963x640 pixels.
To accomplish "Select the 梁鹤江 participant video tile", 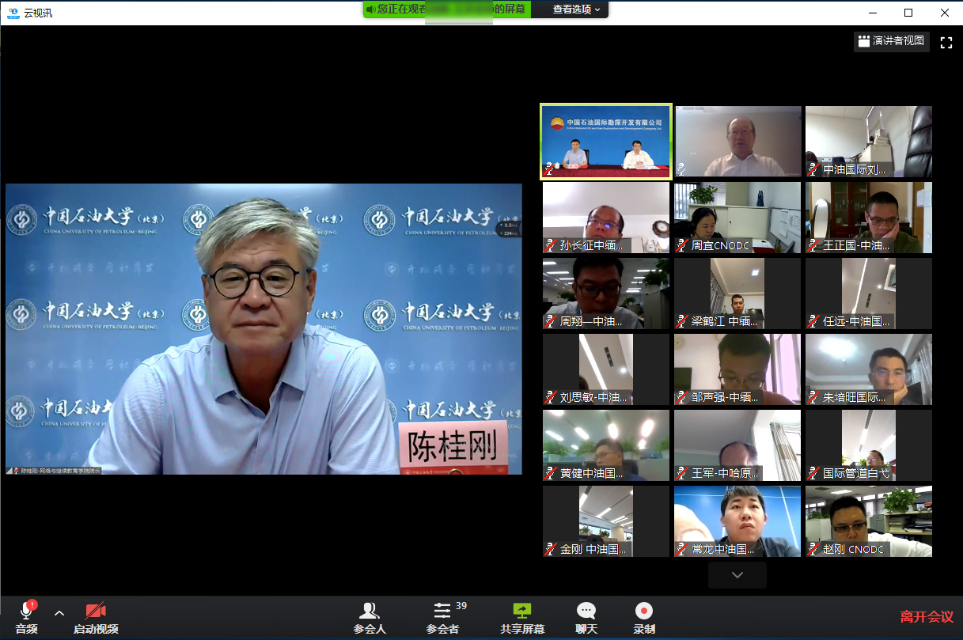I will click(737, 293).
